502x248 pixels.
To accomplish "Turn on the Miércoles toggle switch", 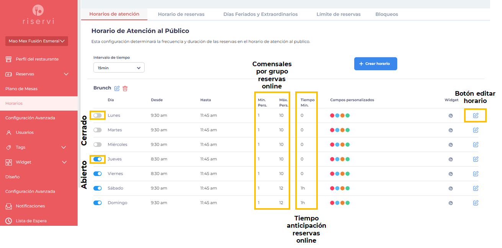I will [98, 145].
